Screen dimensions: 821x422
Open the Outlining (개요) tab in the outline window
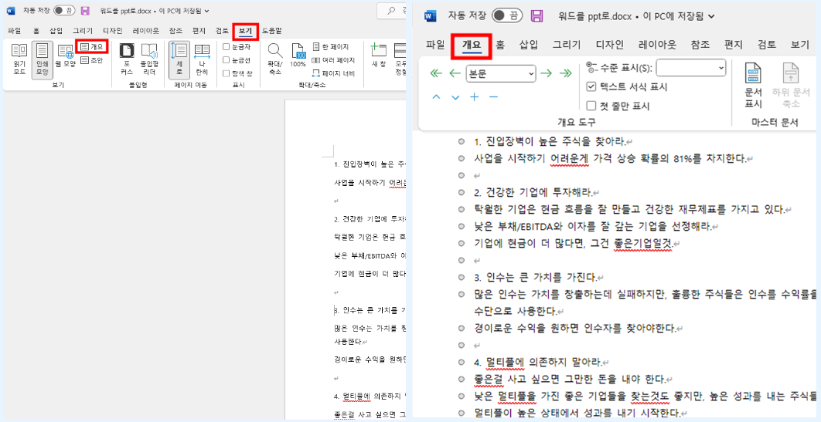point(472,45)
